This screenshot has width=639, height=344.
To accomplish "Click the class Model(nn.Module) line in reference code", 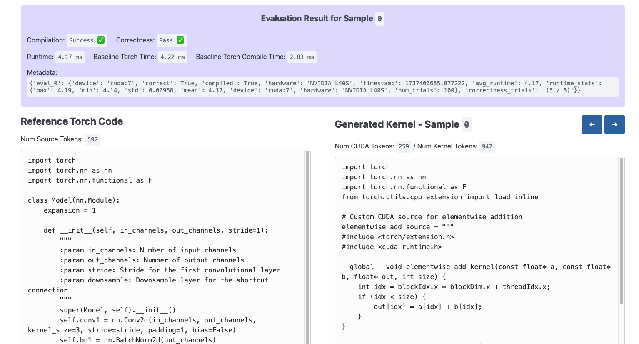I will [74, 200].
